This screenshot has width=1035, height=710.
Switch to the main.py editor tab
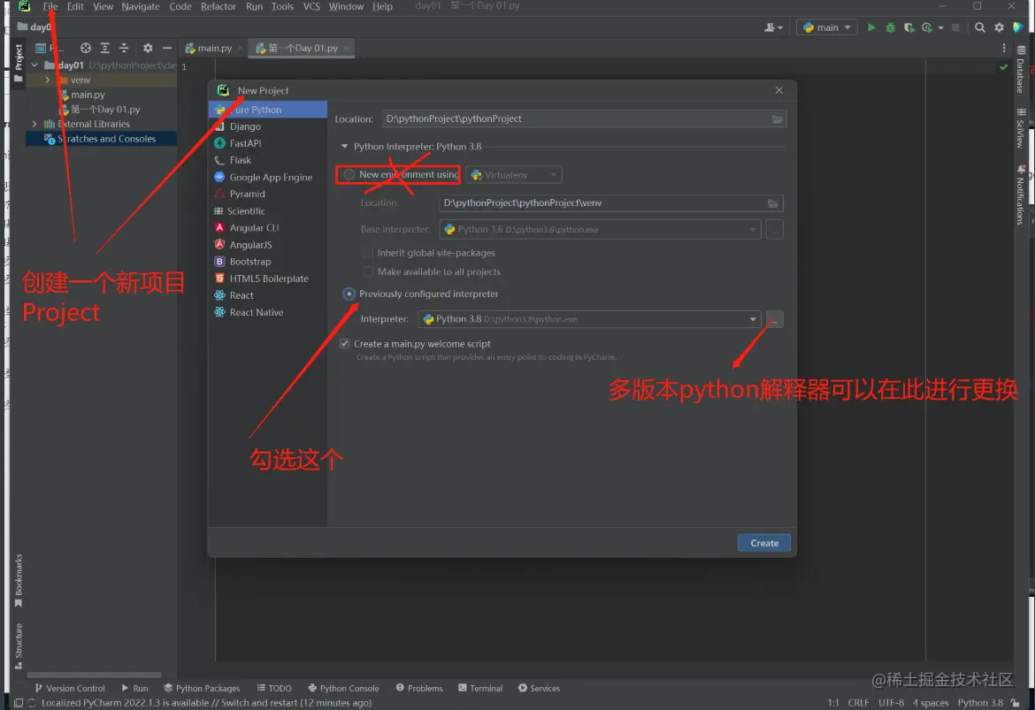[214, 48]
